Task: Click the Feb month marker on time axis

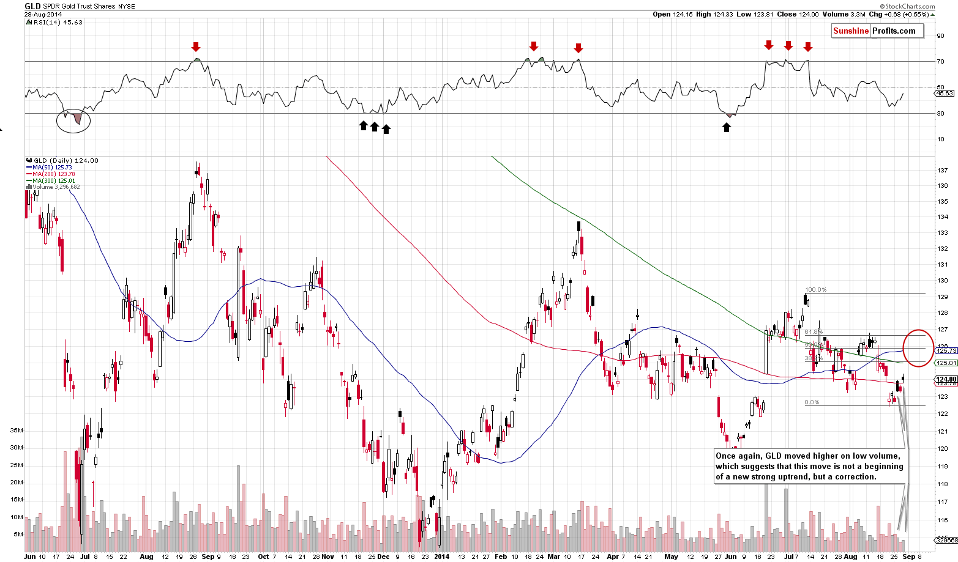Action: click(501, 557)
